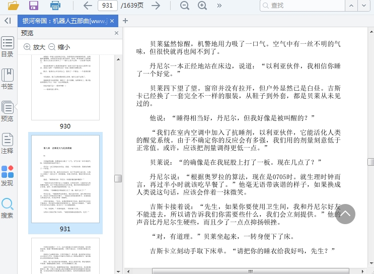Screen dimensions: 374x274
Task: Click the page number input field
Action: pyautogui.click(x=106, y=6)
